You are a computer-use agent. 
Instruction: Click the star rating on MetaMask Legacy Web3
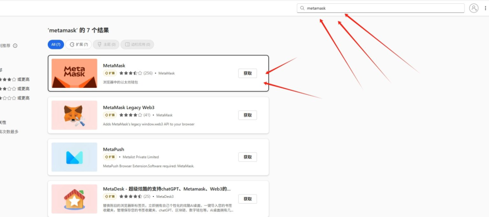[x=131, y=115]
